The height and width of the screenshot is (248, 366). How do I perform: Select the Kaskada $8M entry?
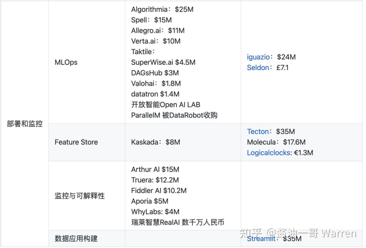click(156, 142)
